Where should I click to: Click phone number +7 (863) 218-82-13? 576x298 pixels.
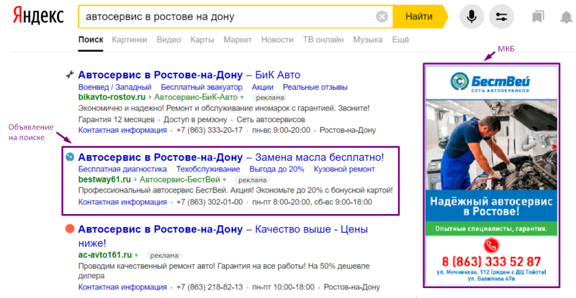210,287
